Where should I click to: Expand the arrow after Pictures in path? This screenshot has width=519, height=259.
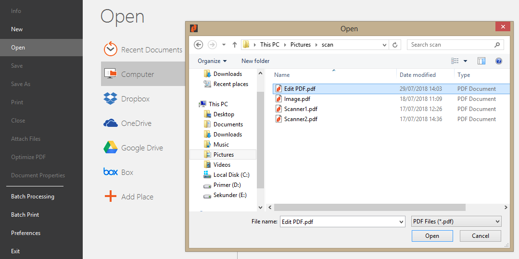click(x=316, y=45)
